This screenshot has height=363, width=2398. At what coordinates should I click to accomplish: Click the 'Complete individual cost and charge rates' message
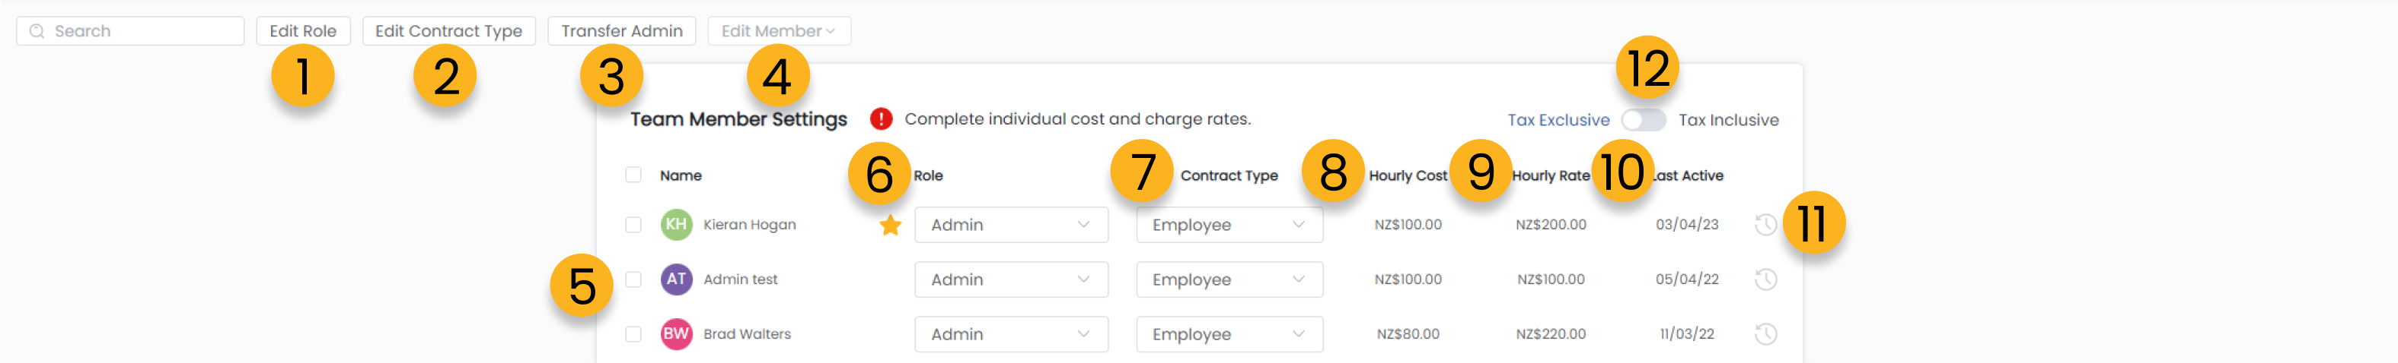1077,118
